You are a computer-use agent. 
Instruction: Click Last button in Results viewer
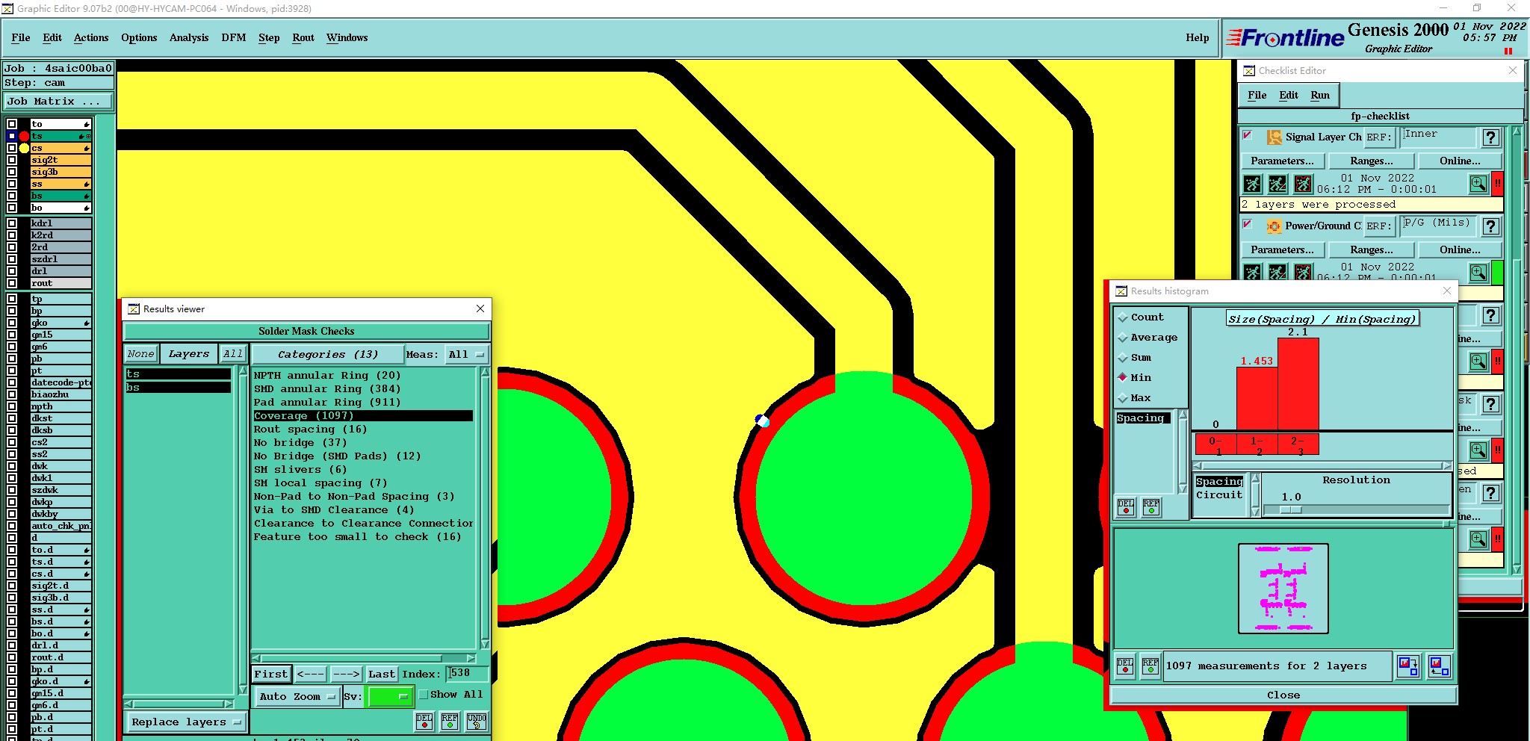click(x=382, y=675)
